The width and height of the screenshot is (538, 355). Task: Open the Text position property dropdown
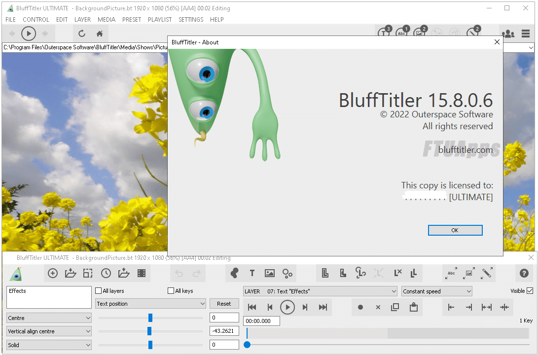point(150,304)
